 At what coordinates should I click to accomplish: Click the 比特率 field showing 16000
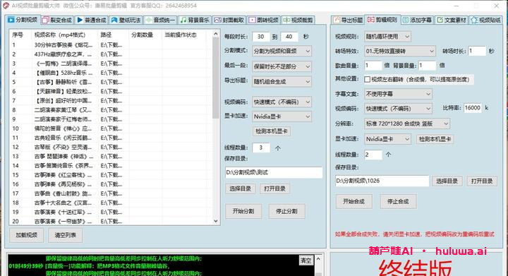click(473, 108)
